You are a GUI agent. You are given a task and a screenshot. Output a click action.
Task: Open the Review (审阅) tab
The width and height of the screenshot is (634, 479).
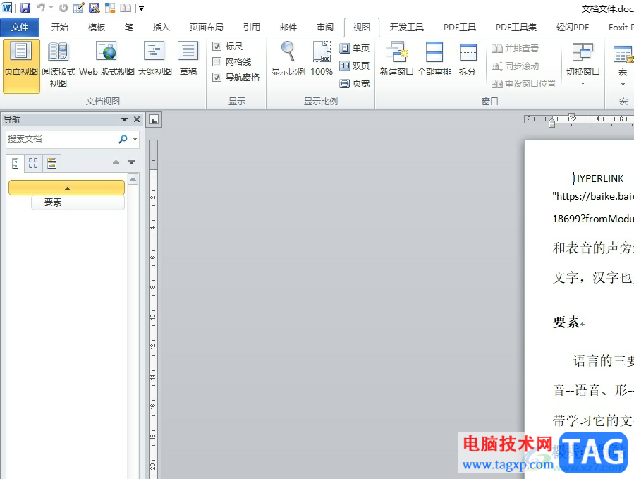(x=325, y=27)
